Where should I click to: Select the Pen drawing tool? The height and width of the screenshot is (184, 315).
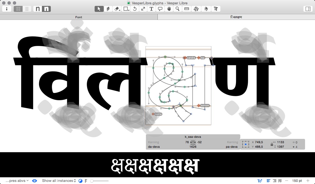(x=108, y=9)
